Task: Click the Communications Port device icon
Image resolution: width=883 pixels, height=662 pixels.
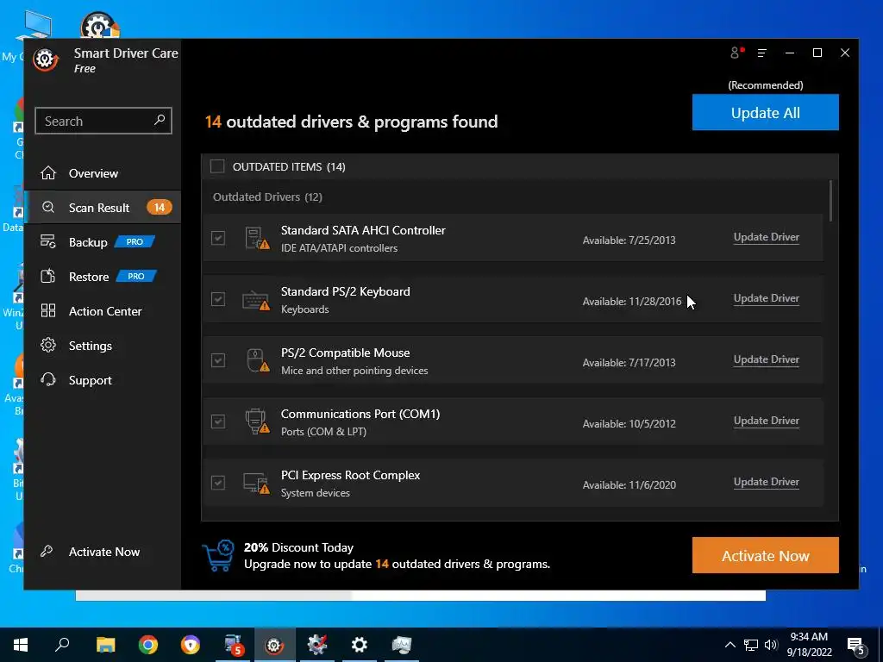Action: (x=257, y=422)
